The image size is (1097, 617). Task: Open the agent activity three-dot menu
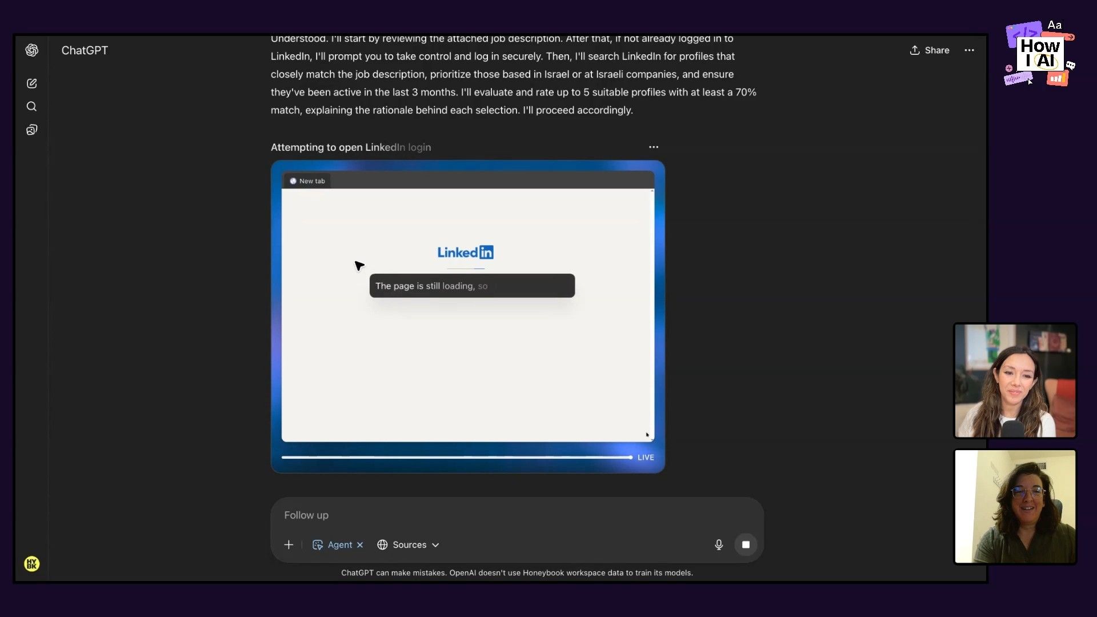(654, 147)
